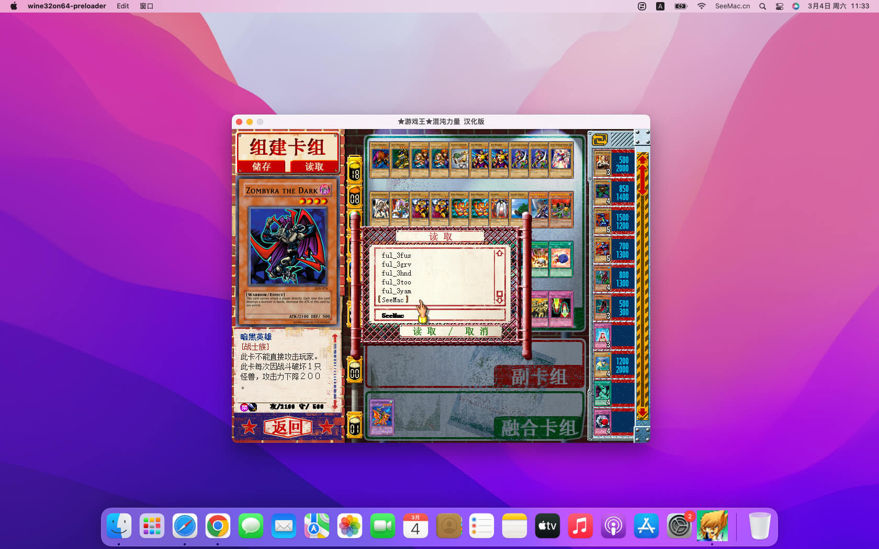Click the last card in top deck row
Screen dimensions: 879x549
pyautogui.click(x=560, y=160)
